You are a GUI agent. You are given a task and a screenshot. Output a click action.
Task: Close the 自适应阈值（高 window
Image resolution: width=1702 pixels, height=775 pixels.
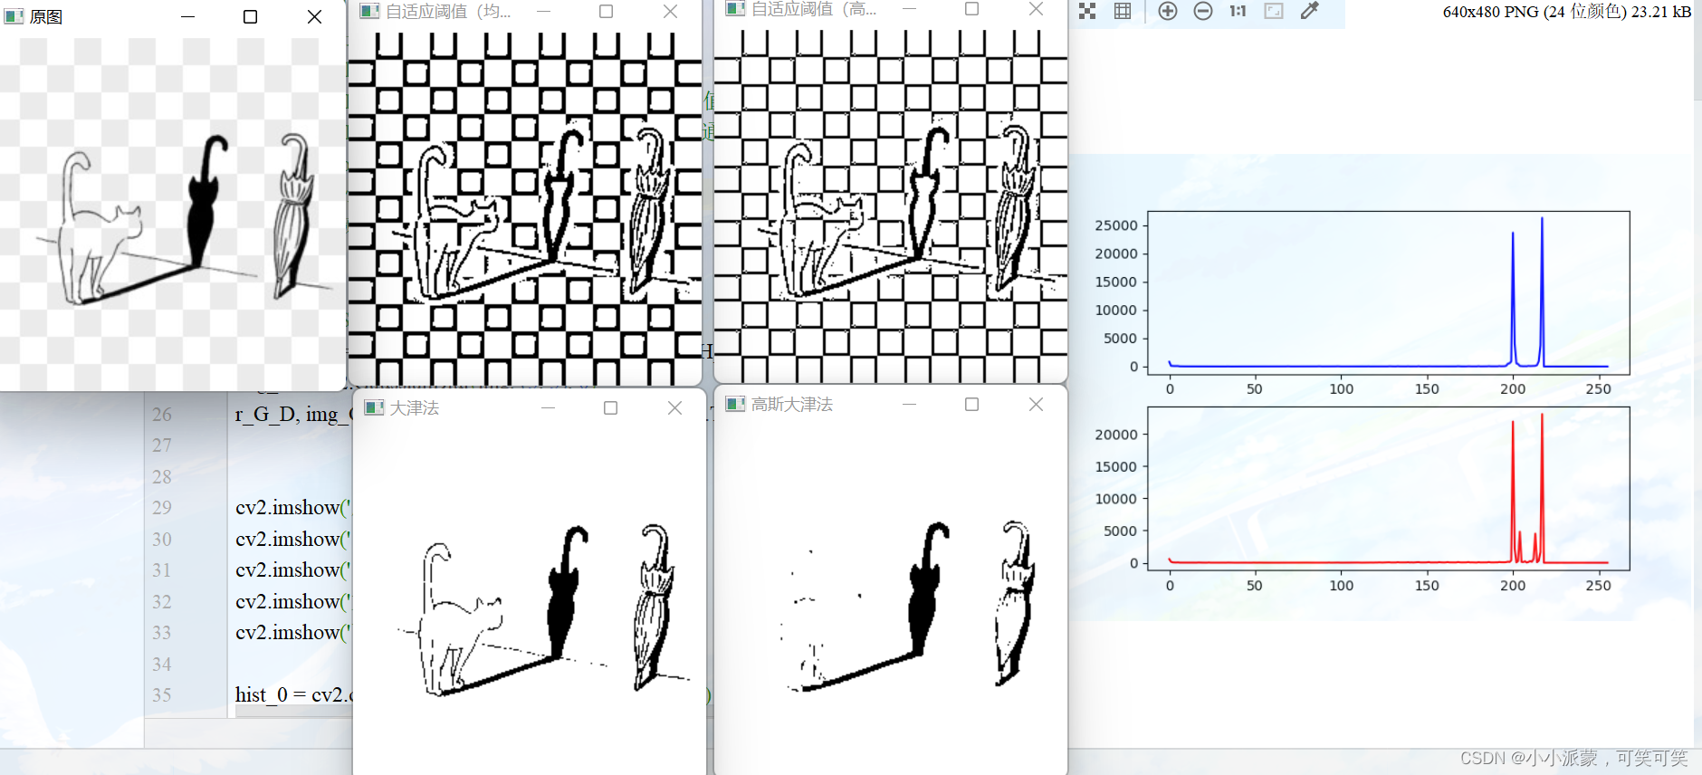tap(1036, 8)
